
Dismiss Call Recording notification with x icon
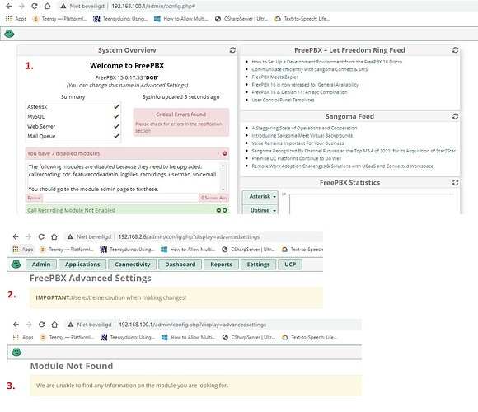coord(225,210)
